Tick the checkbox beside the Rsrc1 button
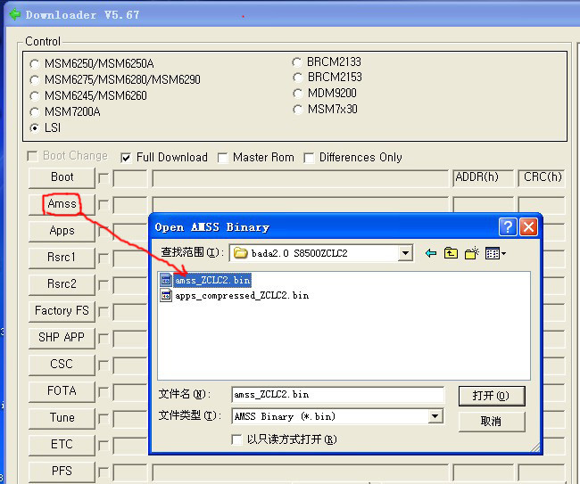The height and width of the screenshot is (484, 580). tap(104, 258)
